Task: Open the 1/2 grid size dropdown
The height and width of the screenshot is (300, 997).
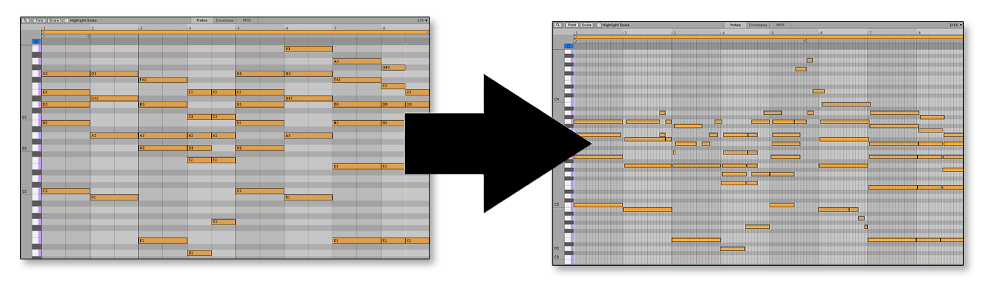Action: coord(422,21)
